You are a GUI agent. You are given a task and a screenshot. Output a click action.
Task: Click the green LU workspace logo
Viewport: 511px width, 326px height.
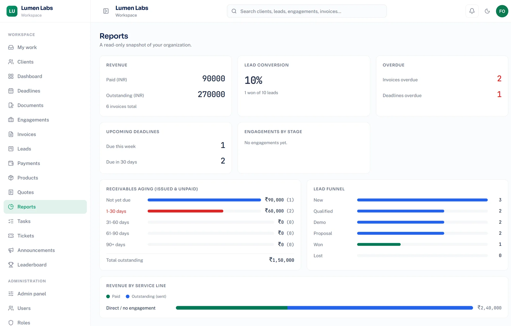[x=12, y=11]
